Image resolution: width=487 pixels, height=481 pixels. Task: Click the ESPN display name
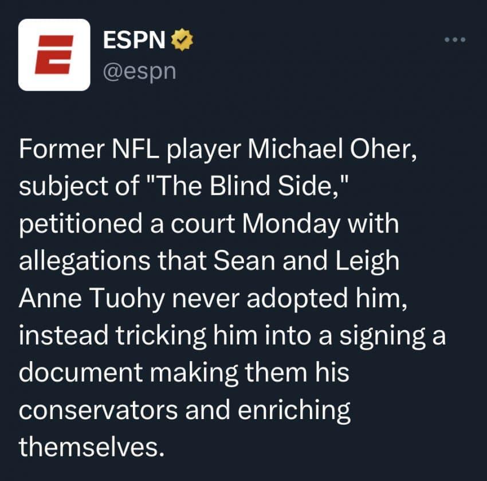click(135, 40)
